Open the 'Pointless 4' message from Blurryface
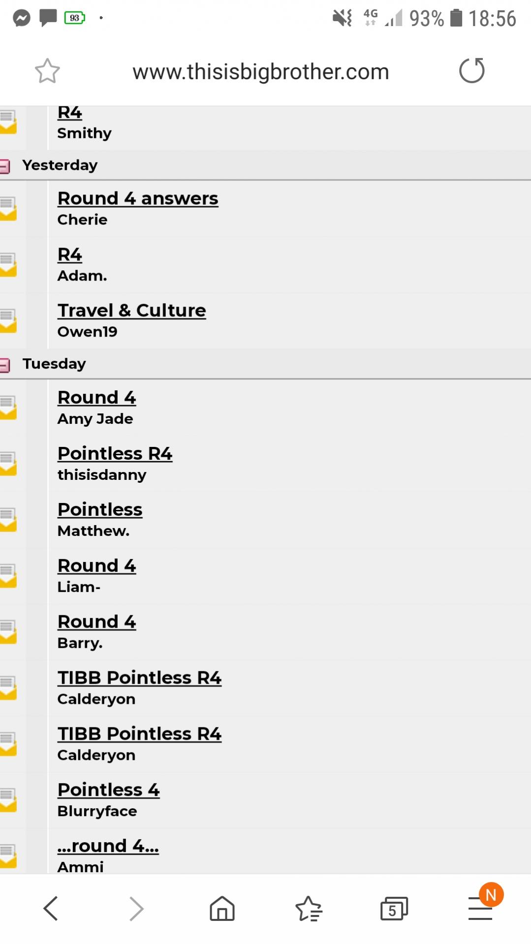This screenshot has width=531, height=944. pos(108,790)
